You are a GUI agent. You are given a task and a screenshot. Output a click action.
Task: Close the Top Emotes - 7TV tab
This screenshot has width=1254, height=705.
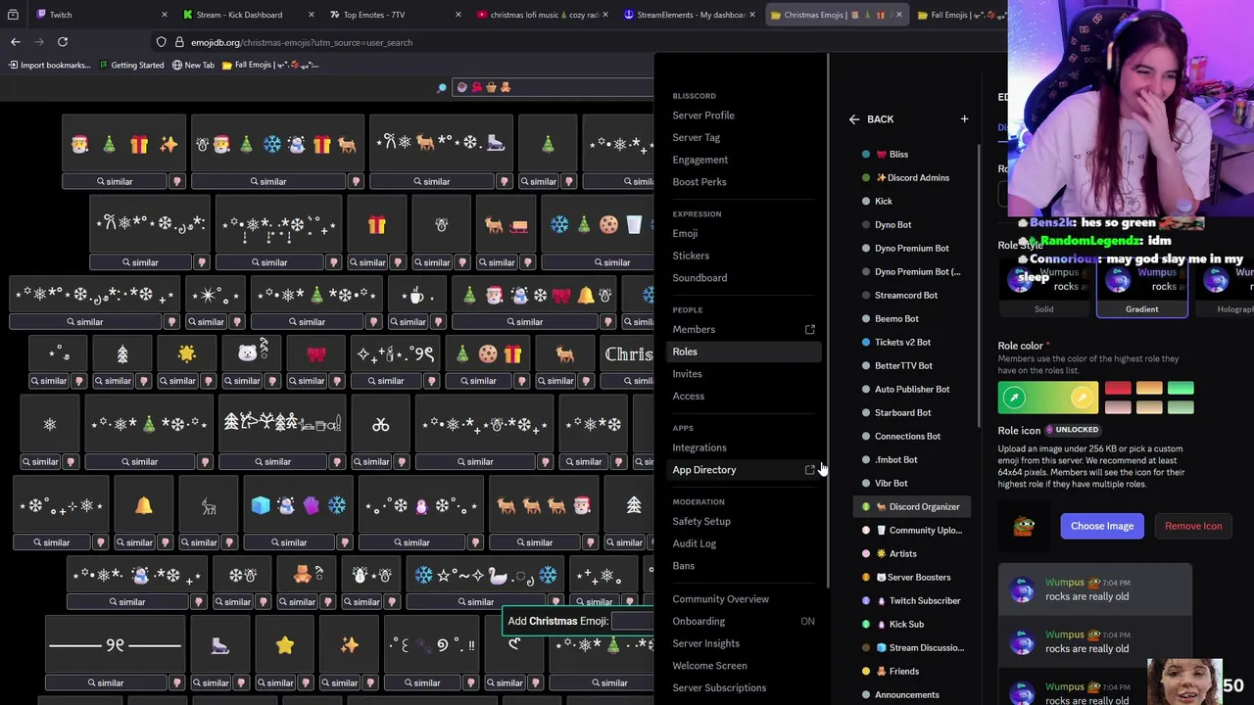tap(458, 15)
